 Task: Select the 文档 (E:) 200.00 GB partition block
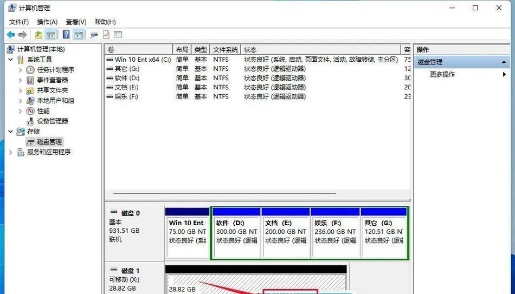286,233
